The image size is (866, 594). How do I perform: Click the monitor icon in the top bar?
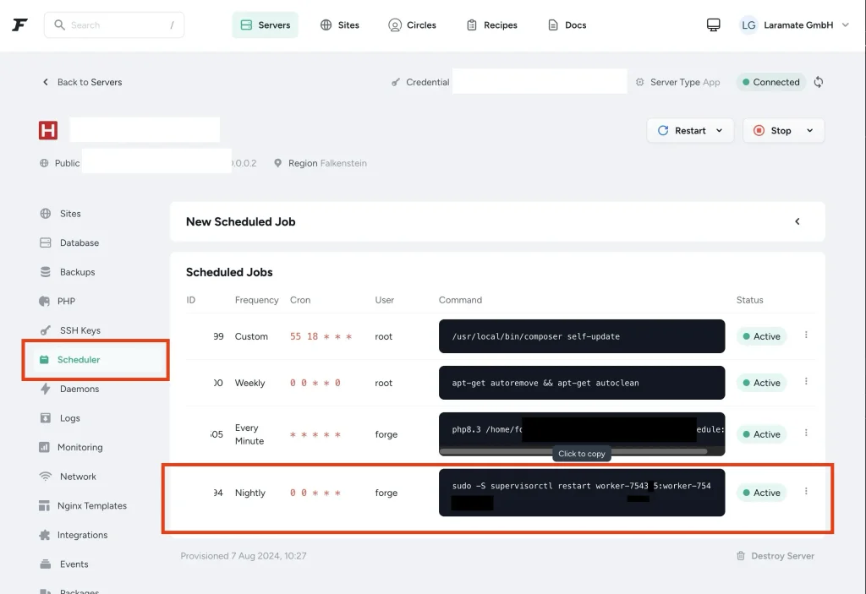713,25
